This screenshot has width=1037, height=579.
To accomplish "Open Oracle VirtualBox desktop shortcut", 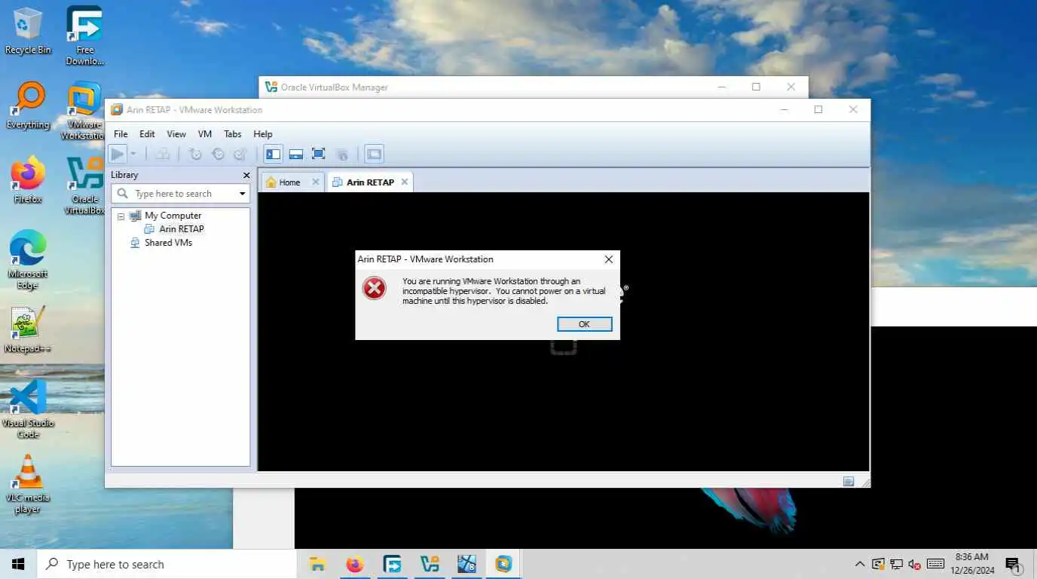I will [x=84, y=185].
